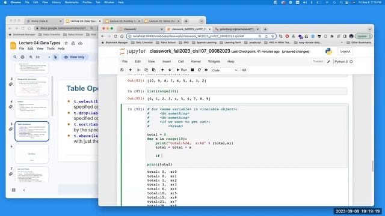Click View only button in Google Slides
The height and width of the screenshot is (216, 385).
tap(74, 57)
